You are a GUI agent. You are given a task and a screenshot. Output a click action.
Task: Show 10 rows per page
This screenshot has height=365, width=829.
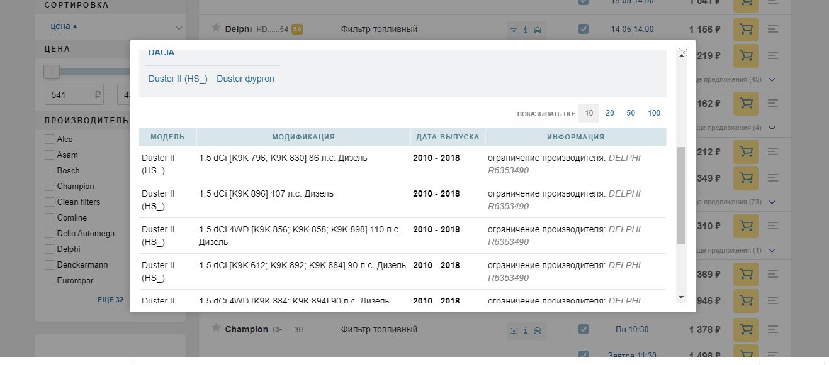tap(589, 113)
